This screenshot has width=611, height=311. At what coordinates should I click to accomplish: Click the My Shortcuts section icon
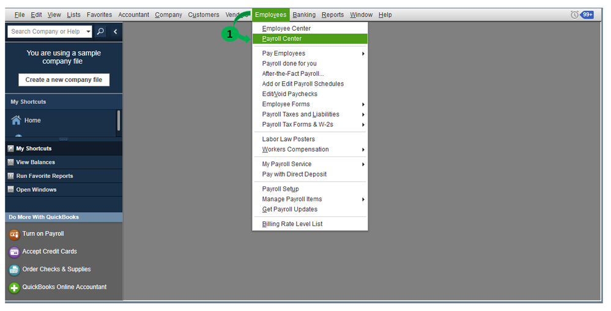pyautogui.click(x=11, y=148)
